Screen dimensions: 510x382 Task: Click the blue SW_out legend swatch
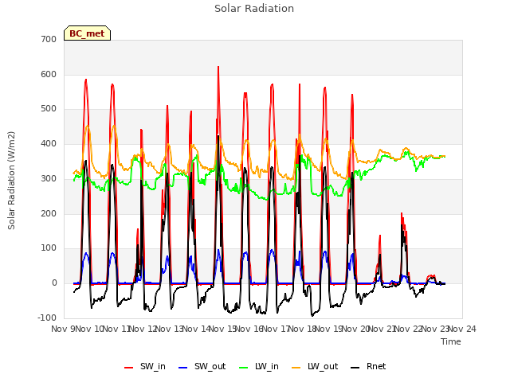183,368
